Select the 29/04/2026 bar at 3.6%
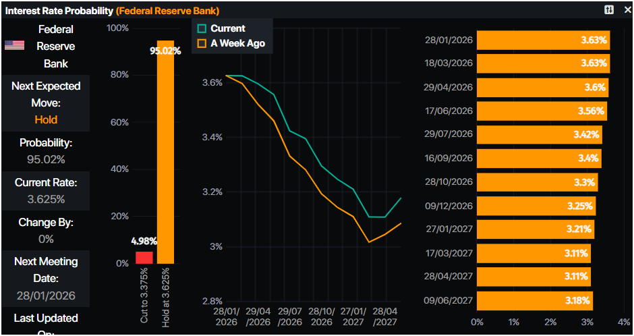634x336 pixels. click(542, 88)
